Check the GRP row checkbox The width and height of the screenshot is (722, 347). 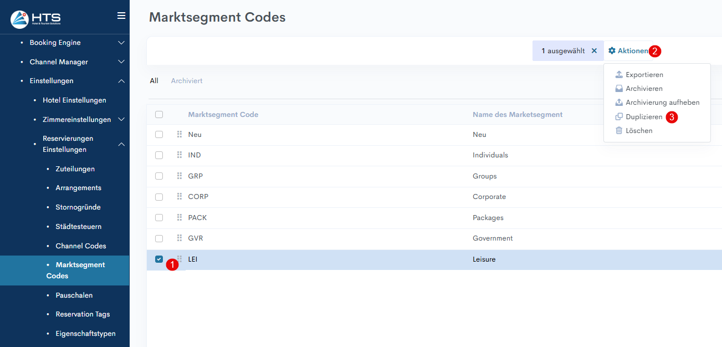click(159, 176)
